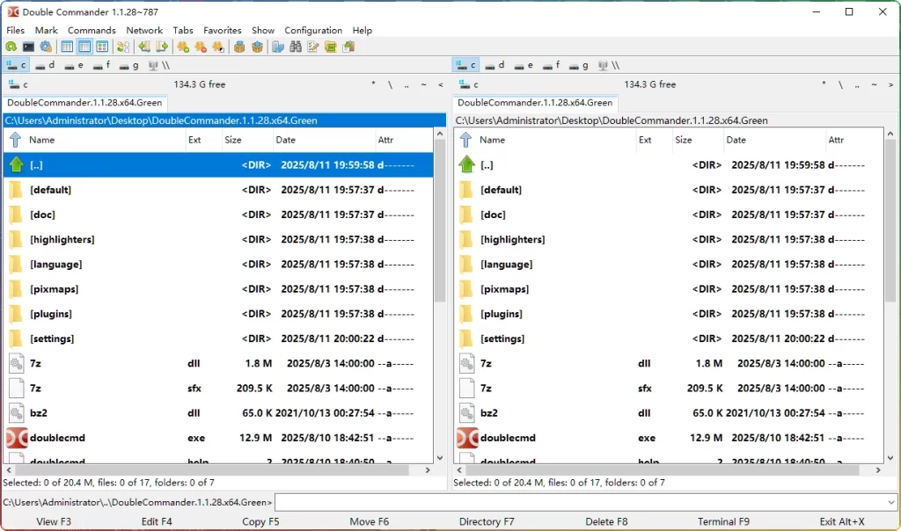The width and height of the screenshot is (901, 531).
Task: Click the yellow-green stacked folders toolbar icon
Action: [x=331, y=47]
